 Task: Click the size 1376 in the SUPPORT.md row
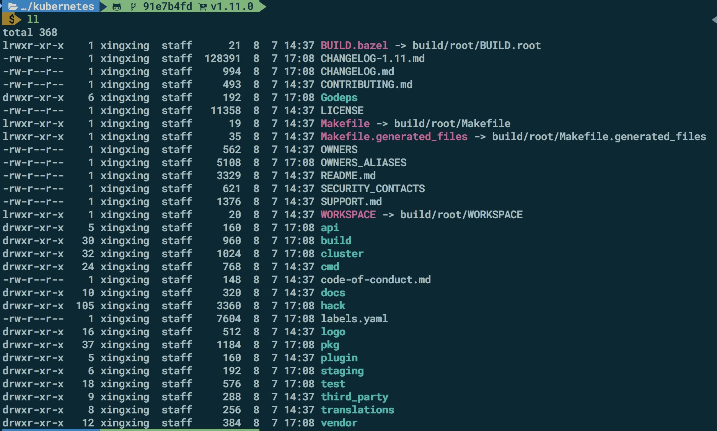(229, 201)
